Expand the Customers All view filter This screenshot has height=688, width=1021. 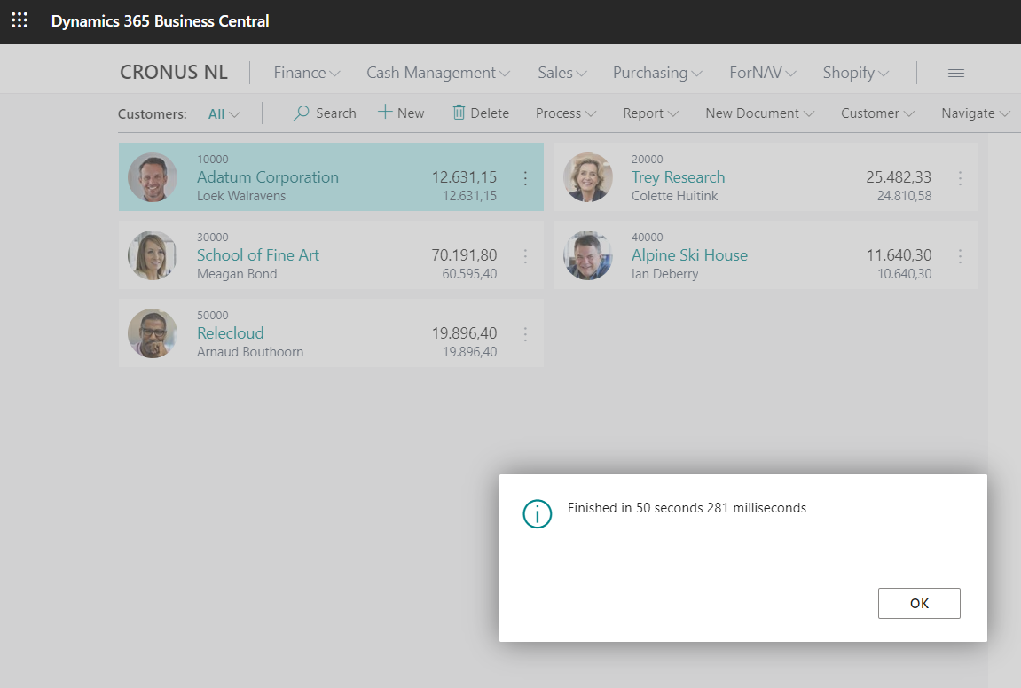pos(224,113)
